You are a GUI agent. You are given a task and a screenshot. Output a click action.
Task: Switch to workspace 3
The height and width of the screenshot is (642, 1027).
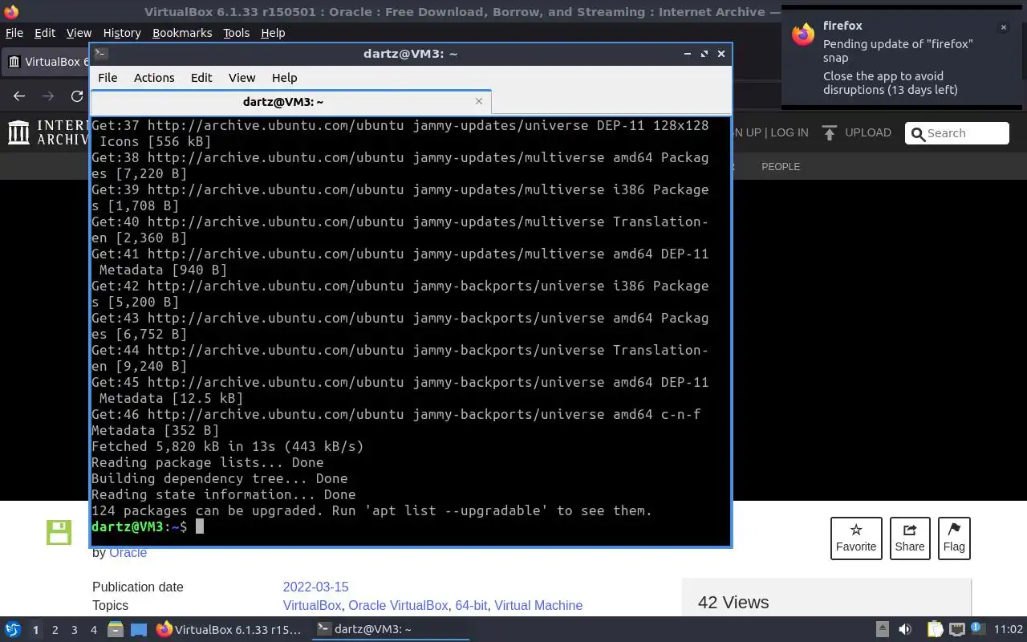coord(74,630)
